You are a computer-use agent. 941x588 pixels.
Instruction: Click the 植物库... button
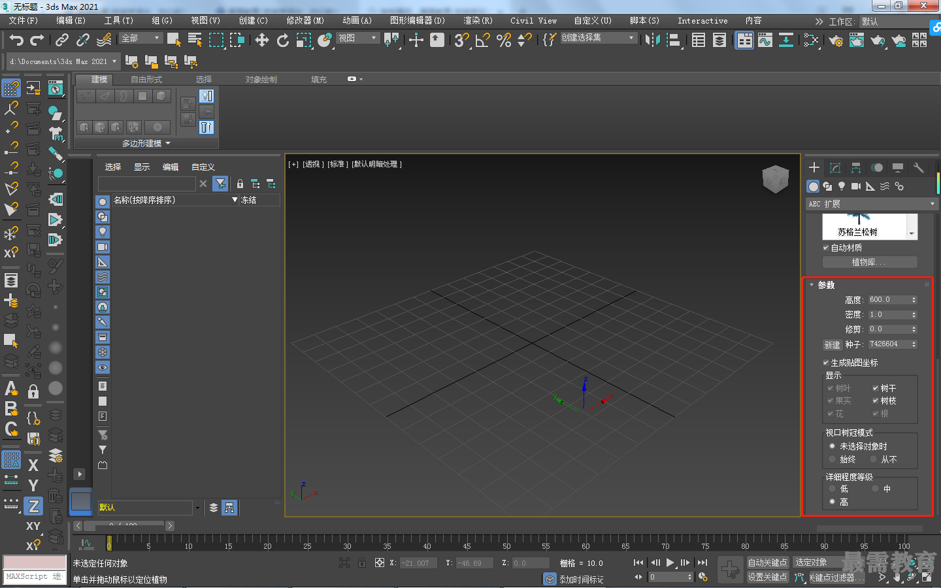point(870,262)
